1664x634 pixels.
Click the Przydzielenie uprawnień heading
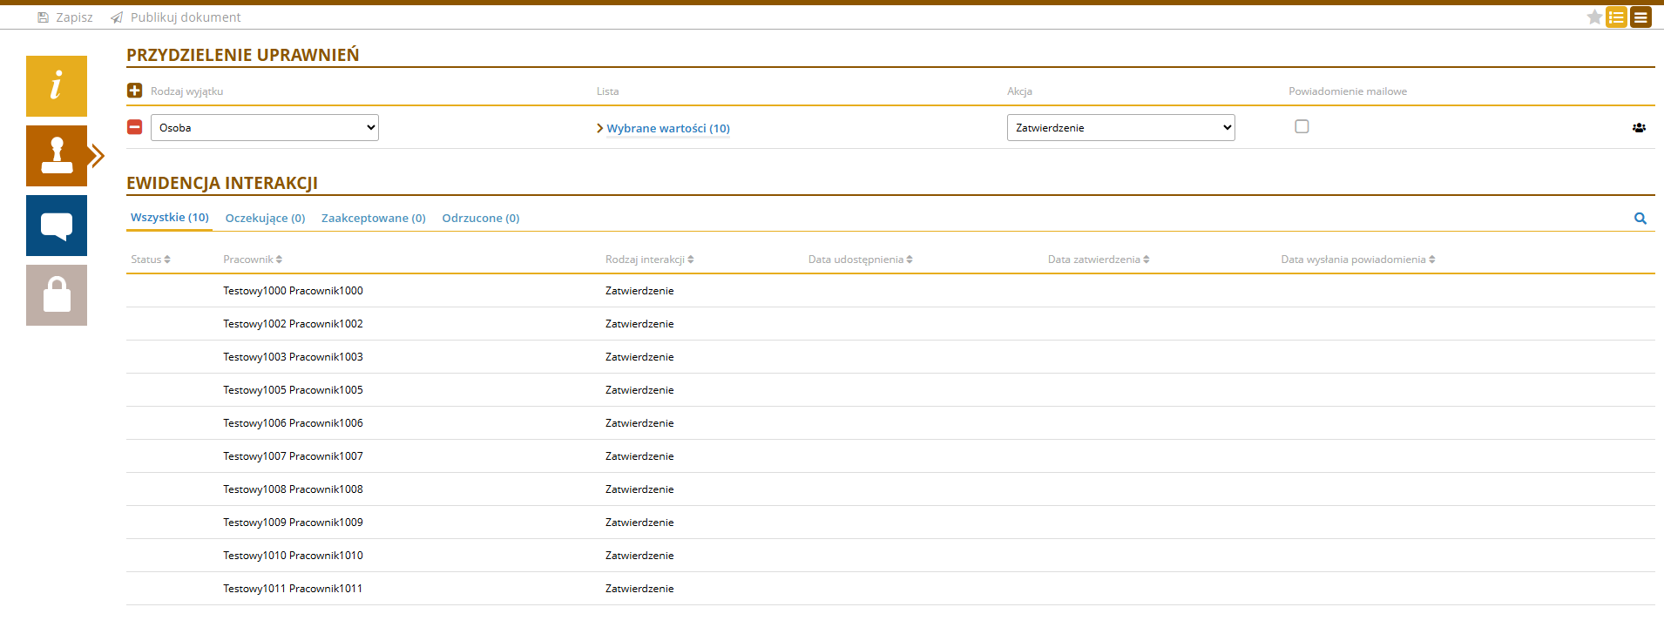point(243,55)
